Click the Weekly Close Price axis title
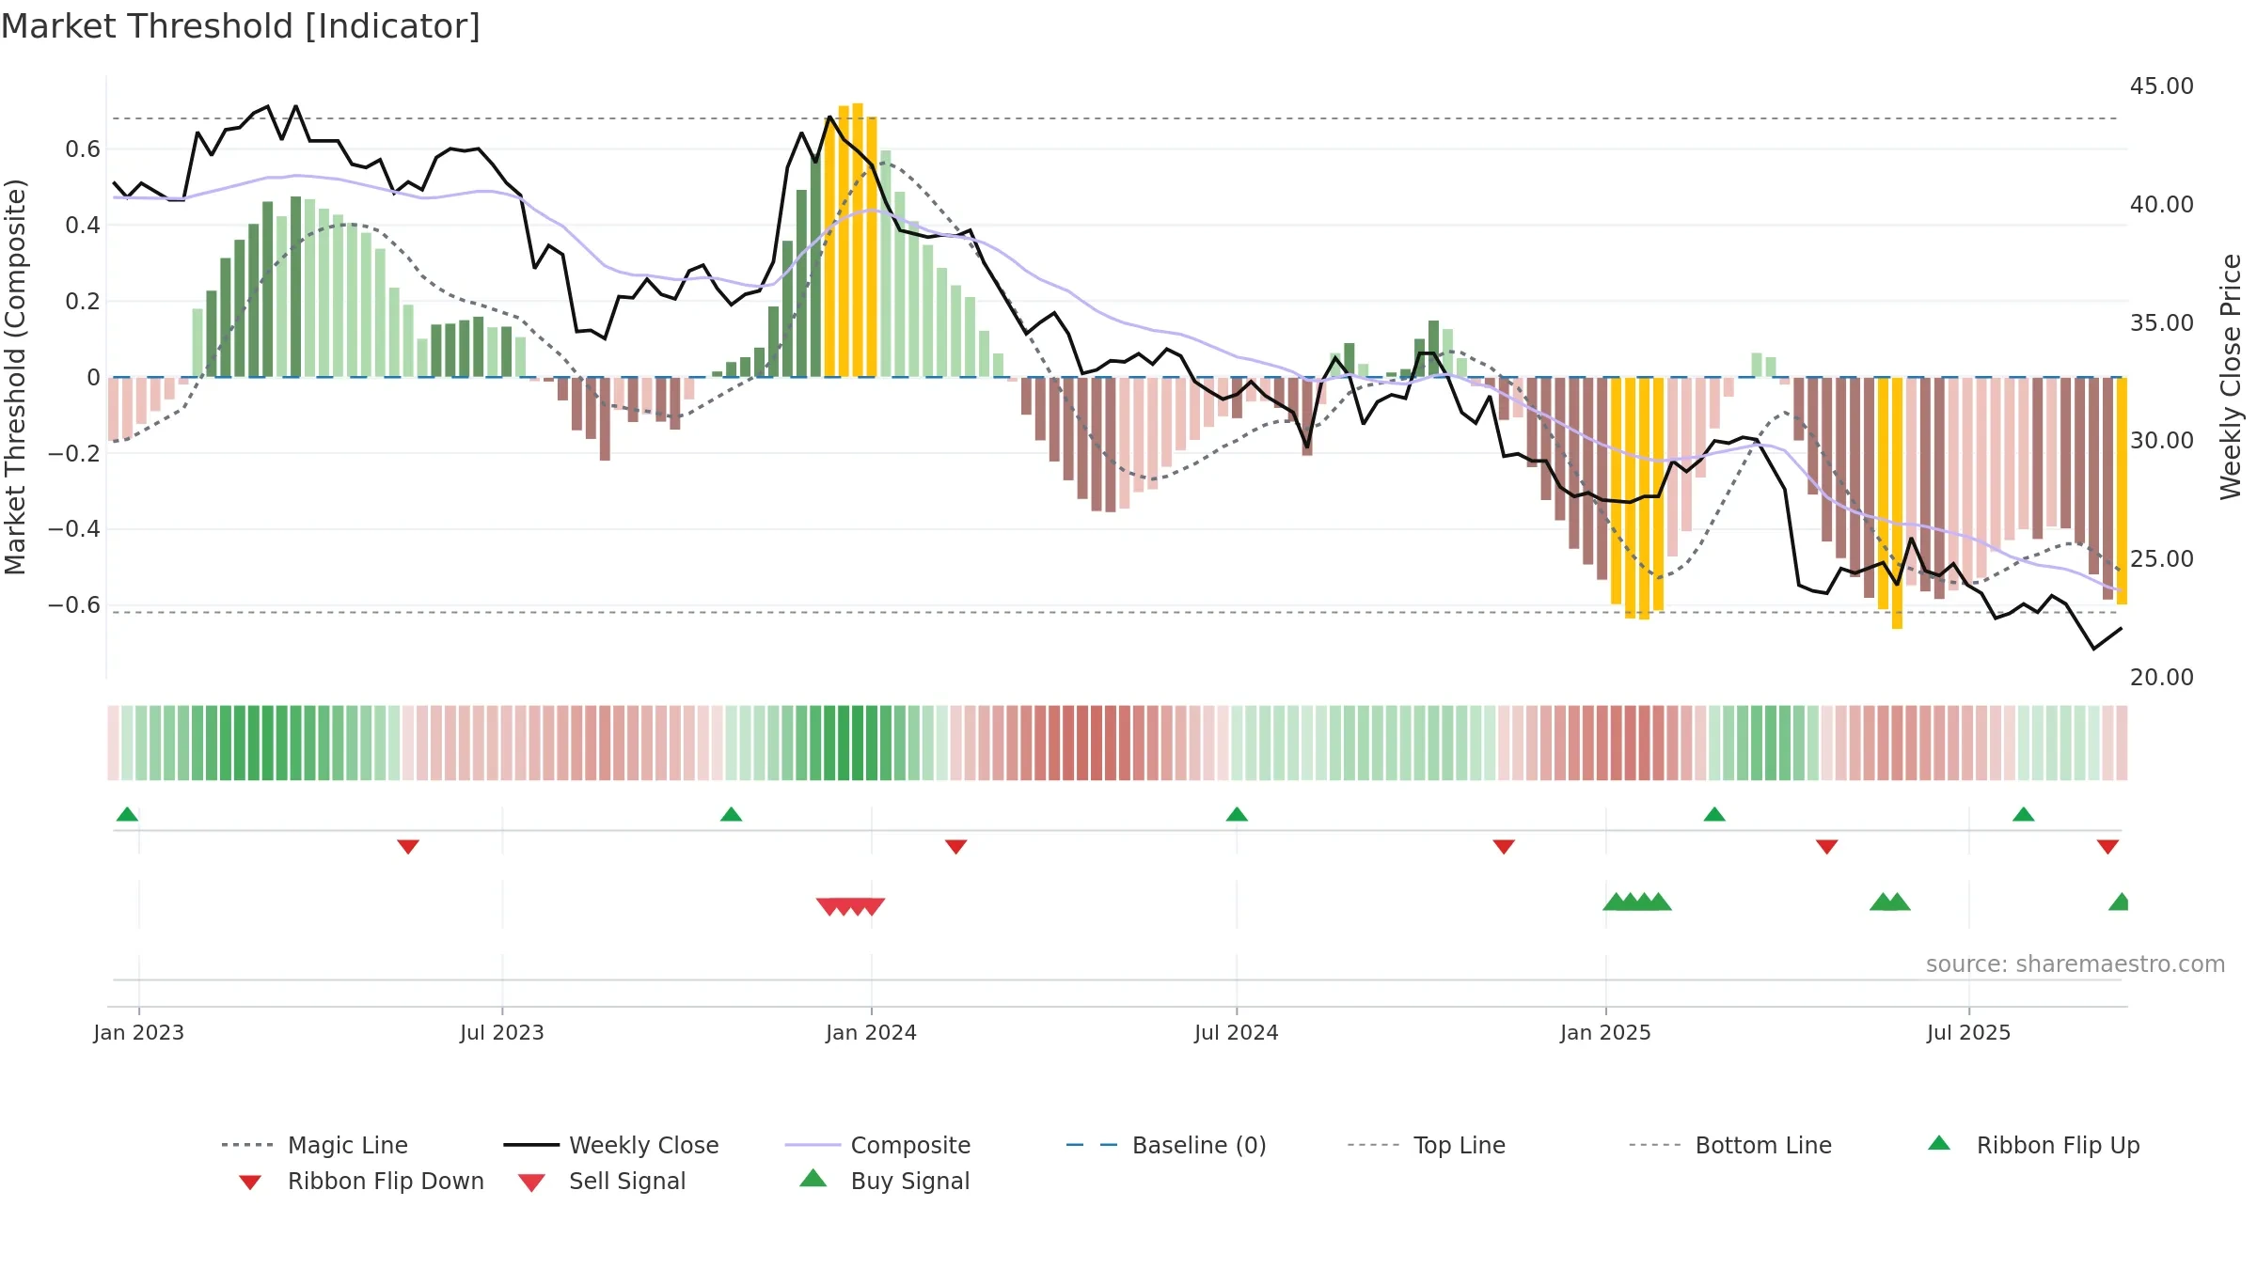 tap(2231, 376)
